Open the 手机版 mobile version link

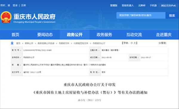pyautogui.click(x=153, y=5)
